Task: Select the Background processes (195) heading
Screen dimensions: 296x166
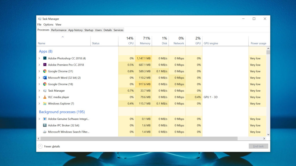Action: tap(62, 112)
